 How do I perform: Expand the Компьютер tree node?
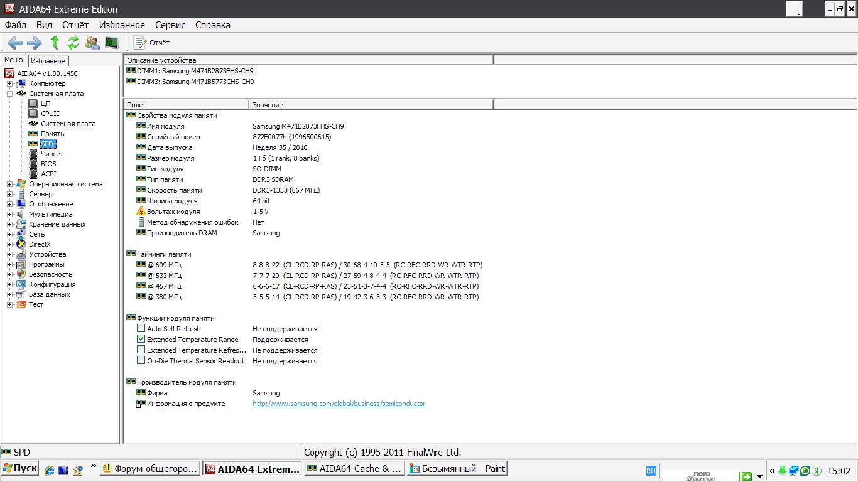pyautogui.click(x=9, y=83)
